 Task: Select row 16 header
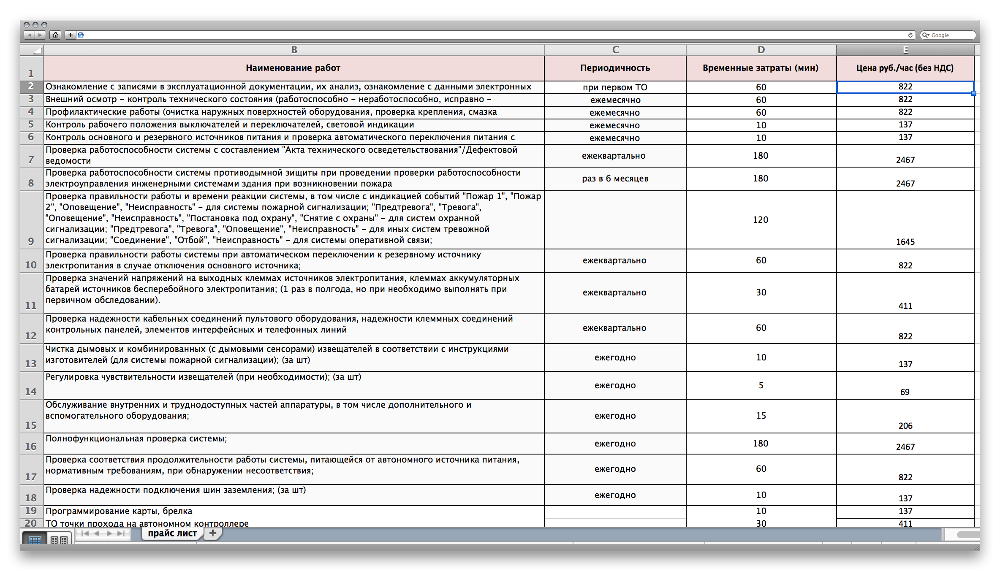(x=32, y=444)
